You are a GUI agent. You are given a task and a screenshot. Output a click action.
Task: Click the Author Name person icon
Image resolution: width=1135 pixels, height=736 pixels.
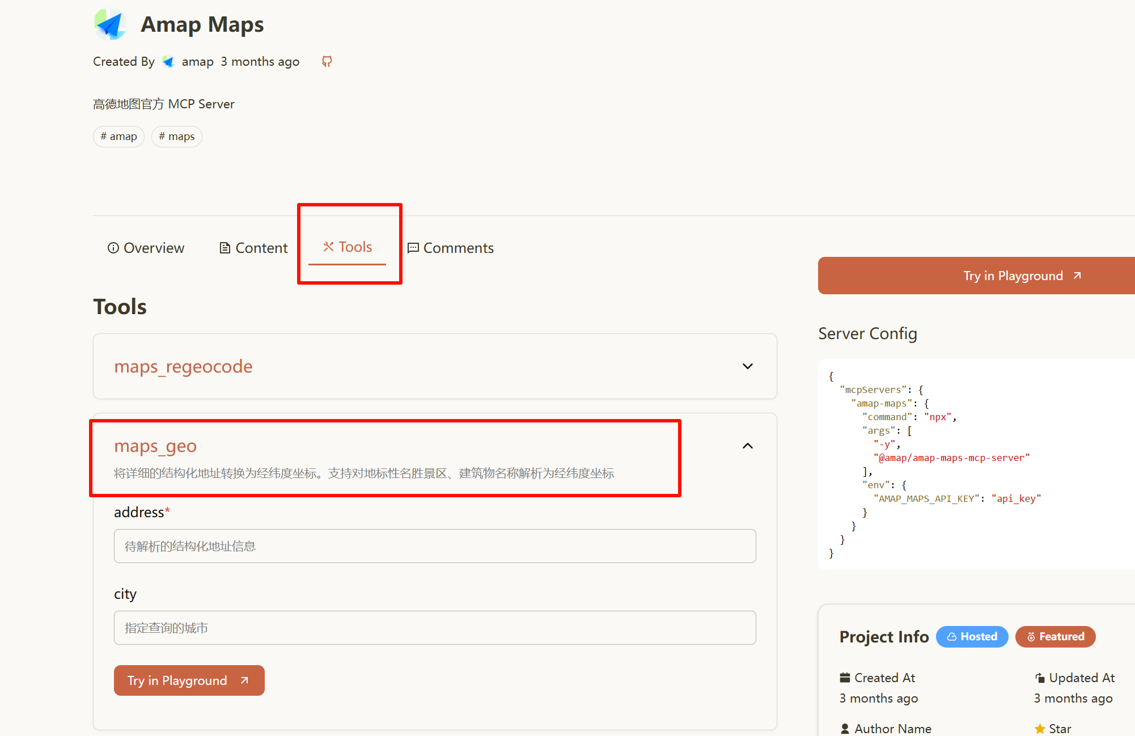[x=845, y=729]
